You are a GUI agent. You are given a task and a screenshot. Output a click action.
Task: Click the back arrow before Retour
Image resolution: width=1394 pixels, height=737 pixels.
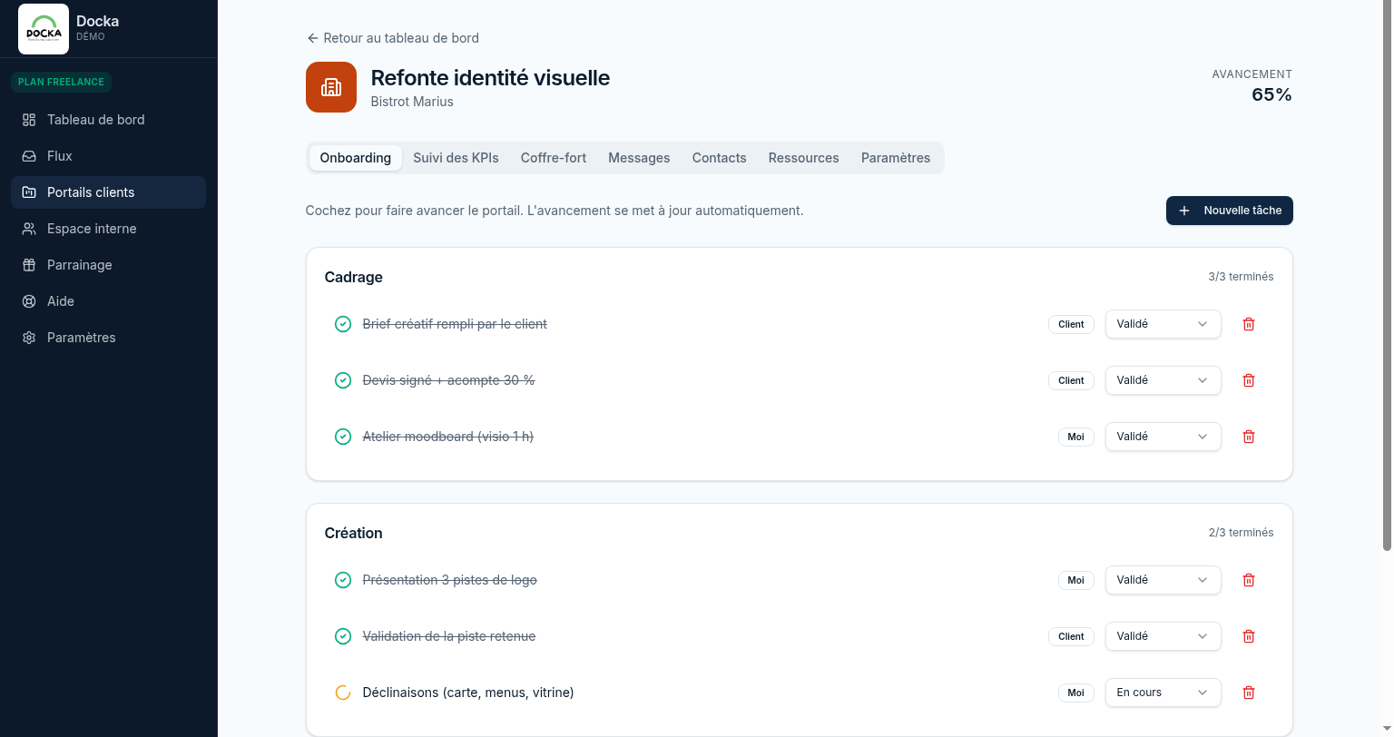(x=313, y=38)
